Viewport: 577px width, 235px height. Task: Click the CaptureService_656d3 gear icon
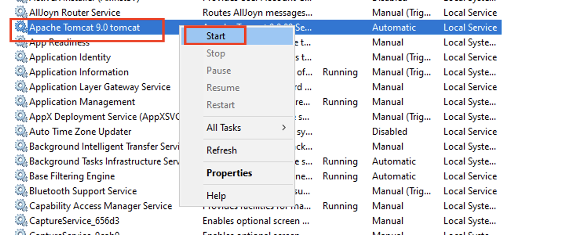point(21,221)
